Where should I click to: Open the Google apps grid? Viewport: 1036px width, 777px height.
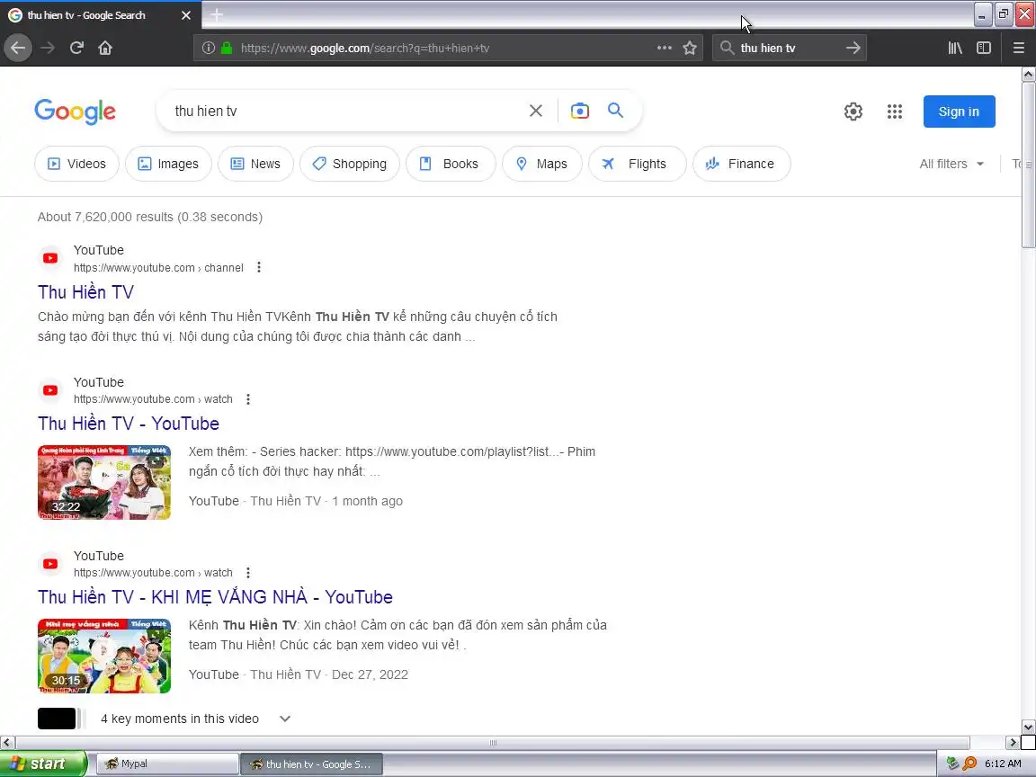[x=895, y=112]
